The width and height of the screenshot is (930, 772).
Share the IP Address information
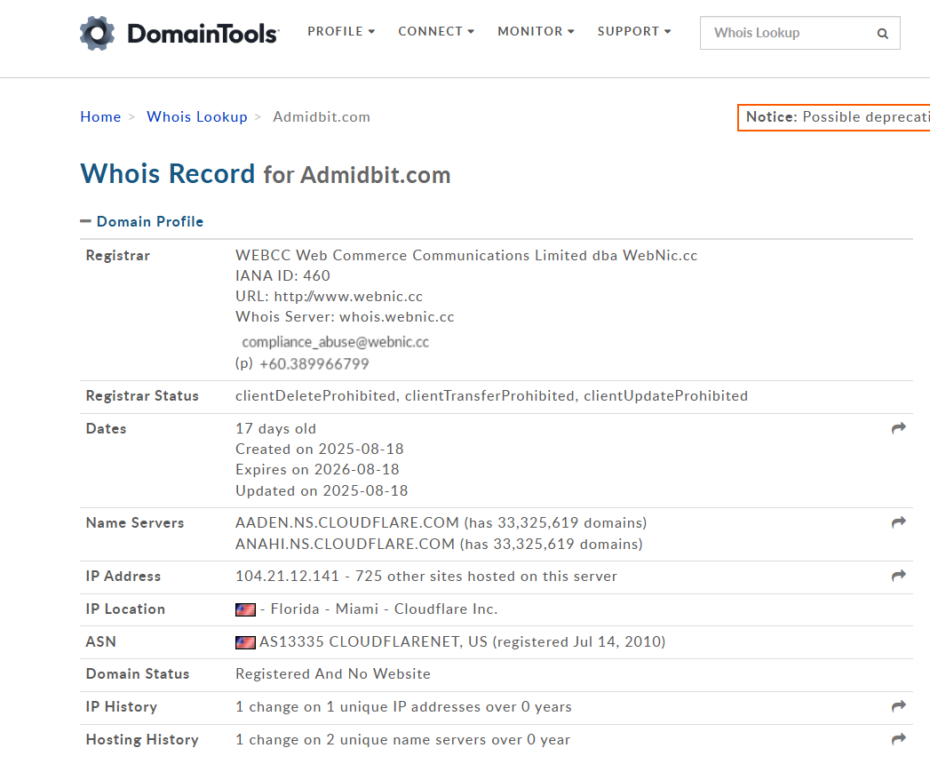click(x=897, y=576)
